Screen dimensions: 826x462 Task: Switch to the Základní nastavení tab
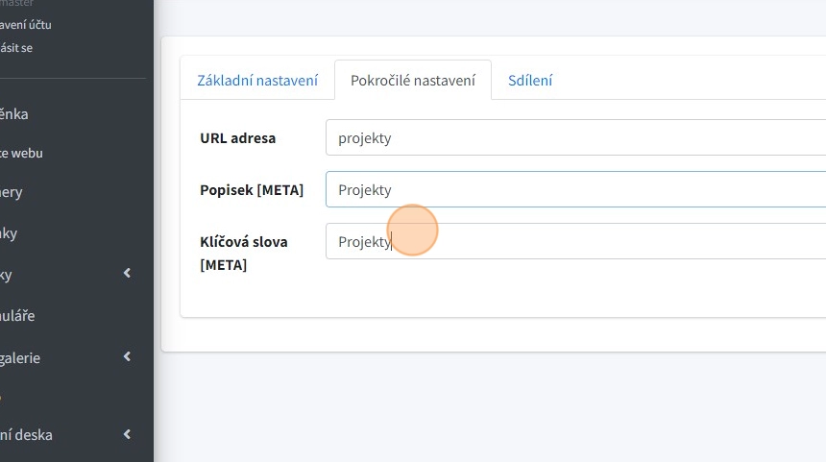257,81
